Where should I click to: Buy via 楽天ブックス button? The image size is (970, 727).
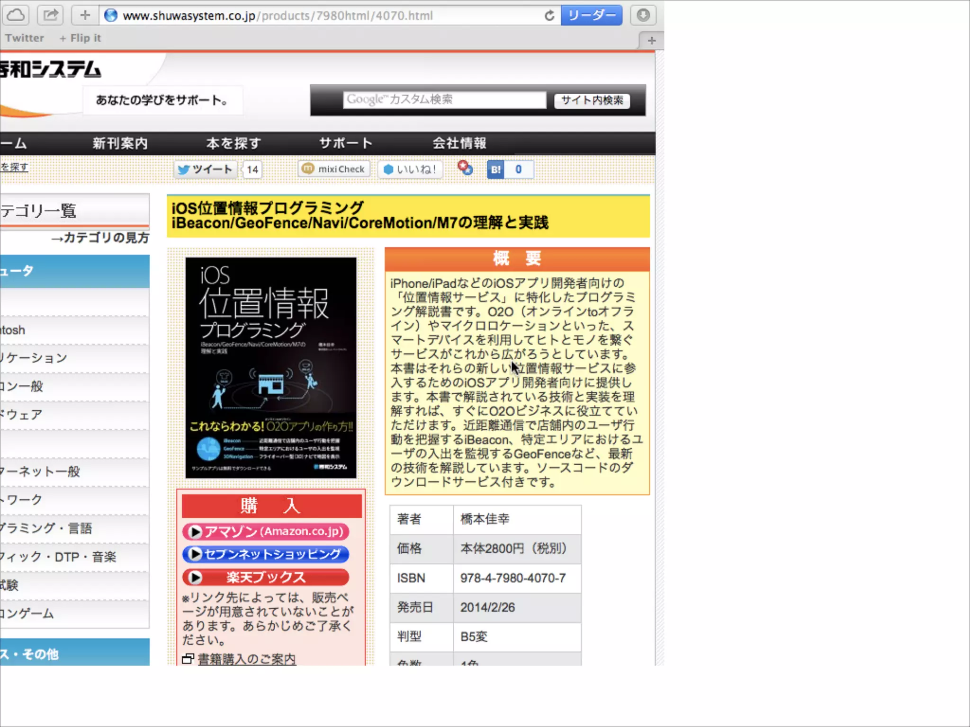(266, 577)
